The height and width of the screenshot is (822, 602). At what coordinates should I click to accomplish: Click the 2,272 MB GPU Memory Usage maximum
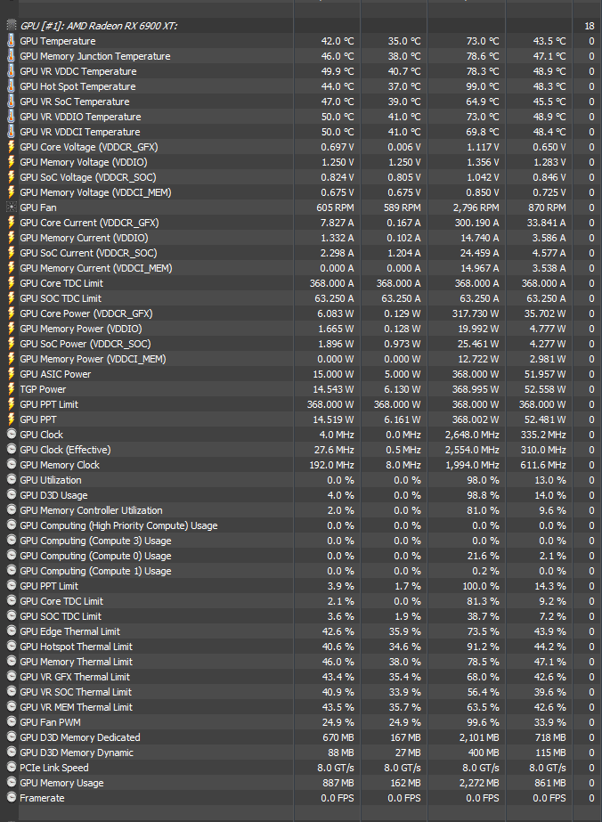(x=480, y=783)
